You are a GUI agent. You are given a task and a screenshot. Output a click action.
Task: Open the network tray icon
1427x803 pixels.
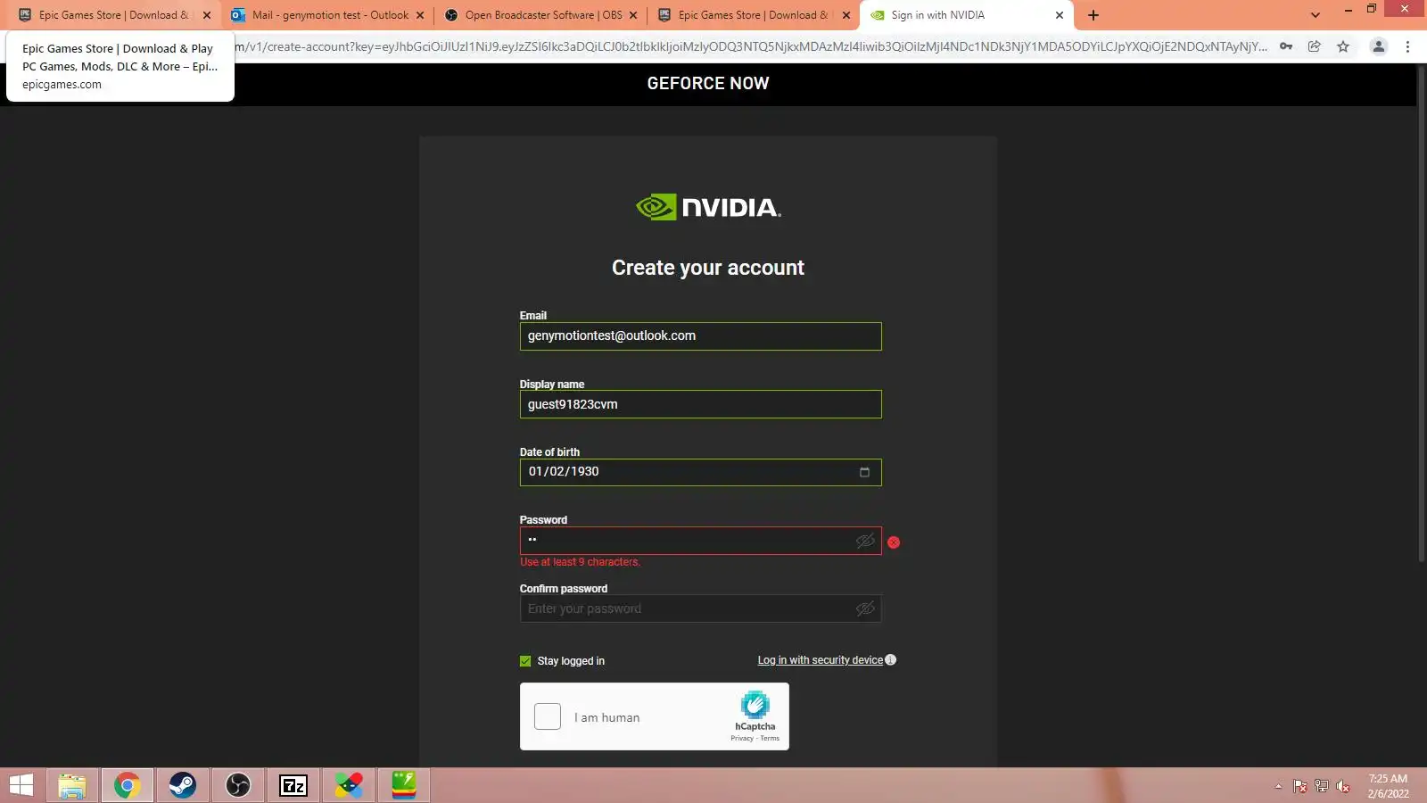[1321, 786]
